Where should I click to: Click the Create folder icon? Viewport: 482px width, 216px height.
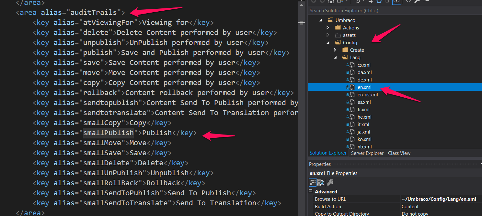345,50
